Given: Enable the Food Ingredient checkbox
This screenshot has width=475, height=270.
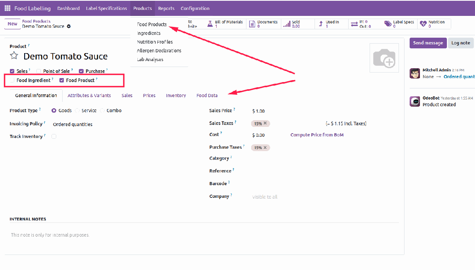Looking at the screenshot, I should click(x=12, y=80).
